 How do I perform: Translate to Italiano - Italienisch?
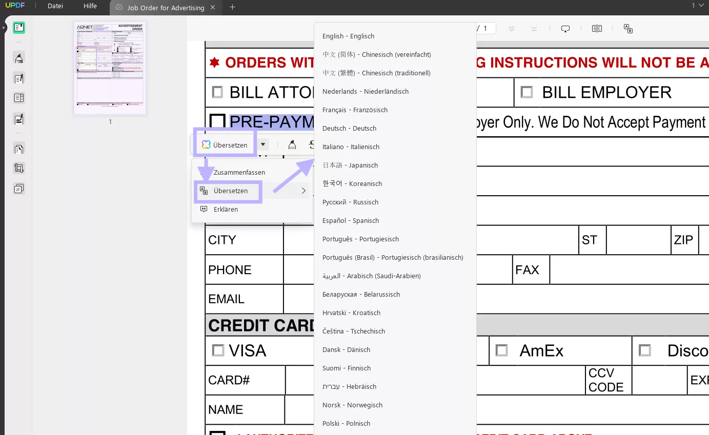click(351, 147)
